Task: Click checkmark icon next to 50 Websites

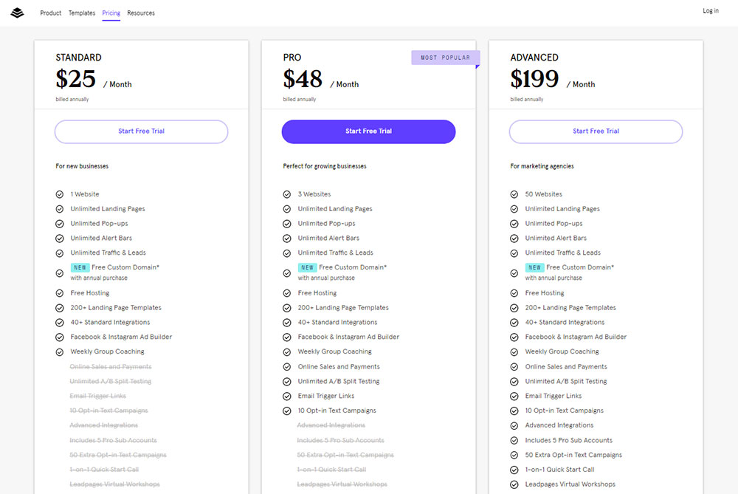Action: [x=514, y=194]
